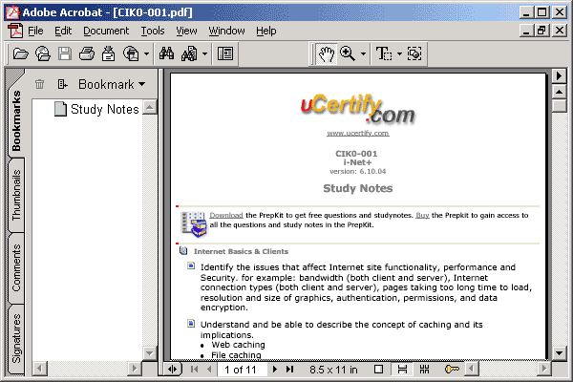Open dropdown arrow next to web capture icon
The width and height of the screenshot is (573, 382).
pyautogui.click(x=146, y=53)
